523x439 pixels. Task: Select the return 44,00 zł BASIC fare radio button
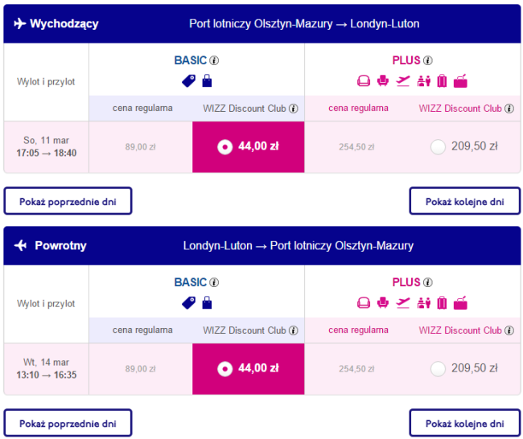click(x=224, y=369)
